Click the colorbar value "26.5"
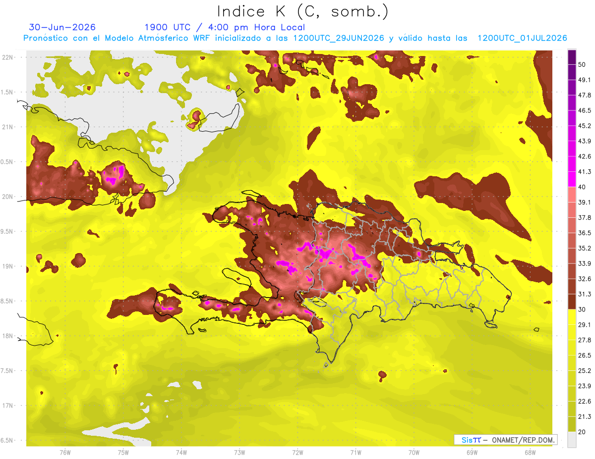Screen dimensions: 595x459 [585, 355]
